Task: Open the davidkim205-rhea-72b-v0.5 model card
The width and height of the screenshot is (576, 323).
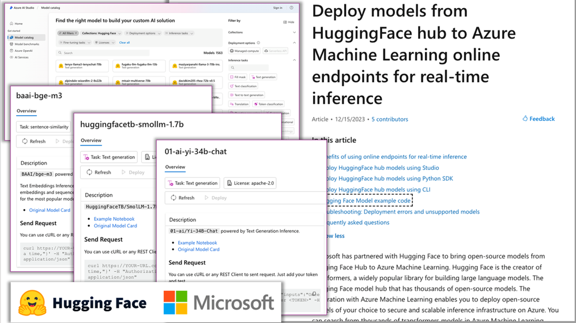Action: (x=196, y=81)
